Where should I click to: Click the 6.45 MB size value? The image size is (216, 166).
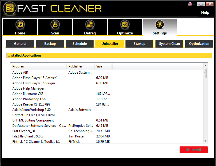pos(102,126)
